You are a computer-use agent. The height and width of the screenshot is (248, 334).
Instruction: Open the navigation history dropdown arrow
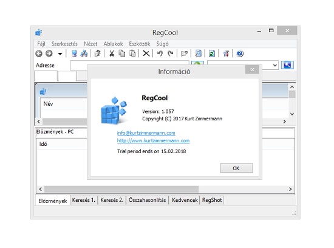(x=60, y=53)
